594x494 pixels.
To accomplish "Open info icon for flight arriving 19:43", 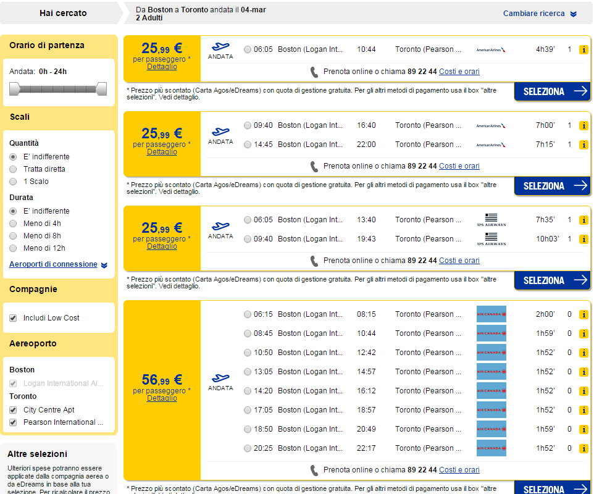I will coord(584,239).
